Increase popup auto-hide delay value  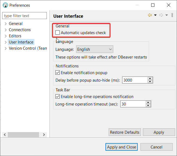[x=150, y=78]
